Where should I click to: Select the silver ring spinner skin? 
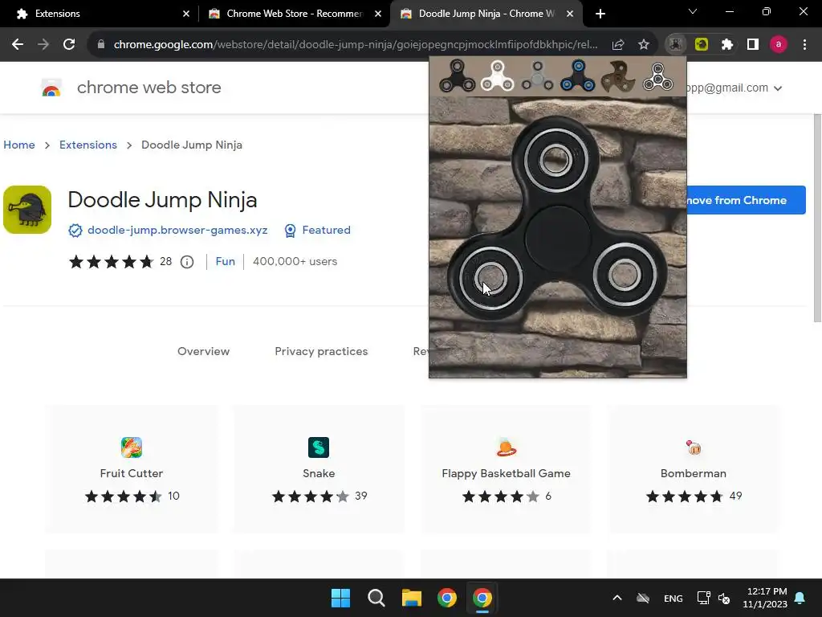tap(658, 76)
